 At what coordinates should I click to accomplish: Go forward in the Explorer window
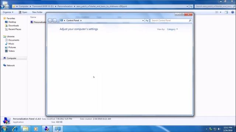(7, 7)
